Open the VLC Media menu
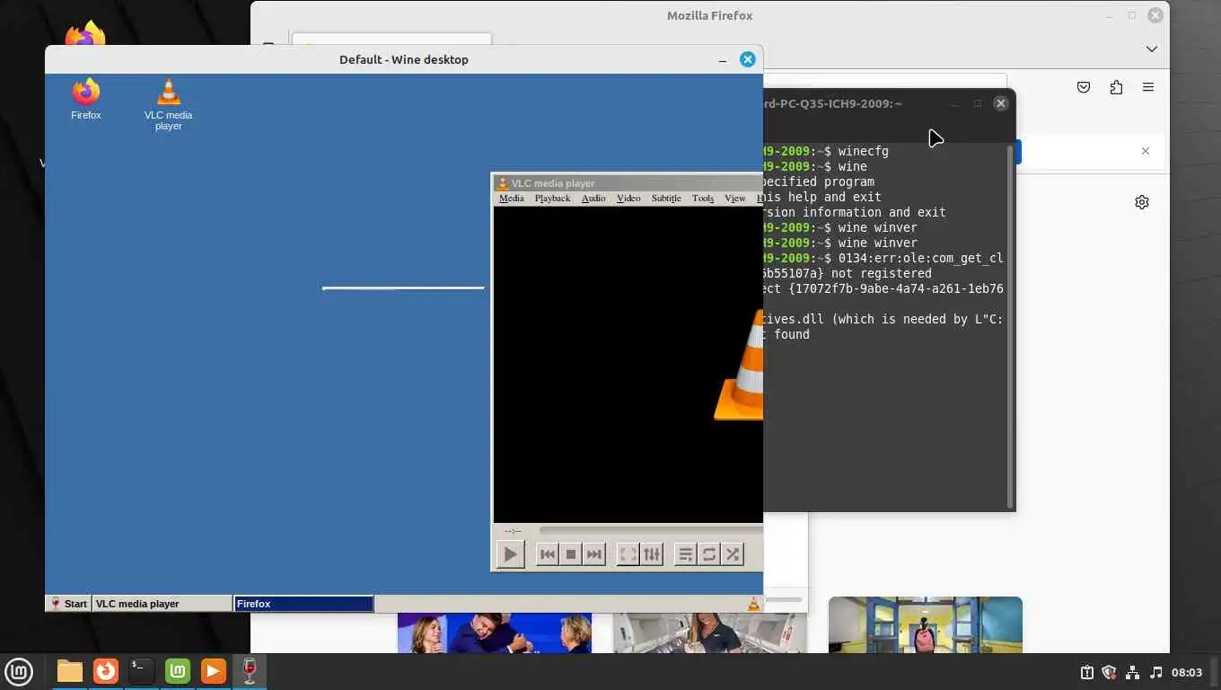 click(511, 198)
